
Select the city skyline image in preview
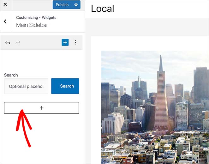click(x=155, y=107)
